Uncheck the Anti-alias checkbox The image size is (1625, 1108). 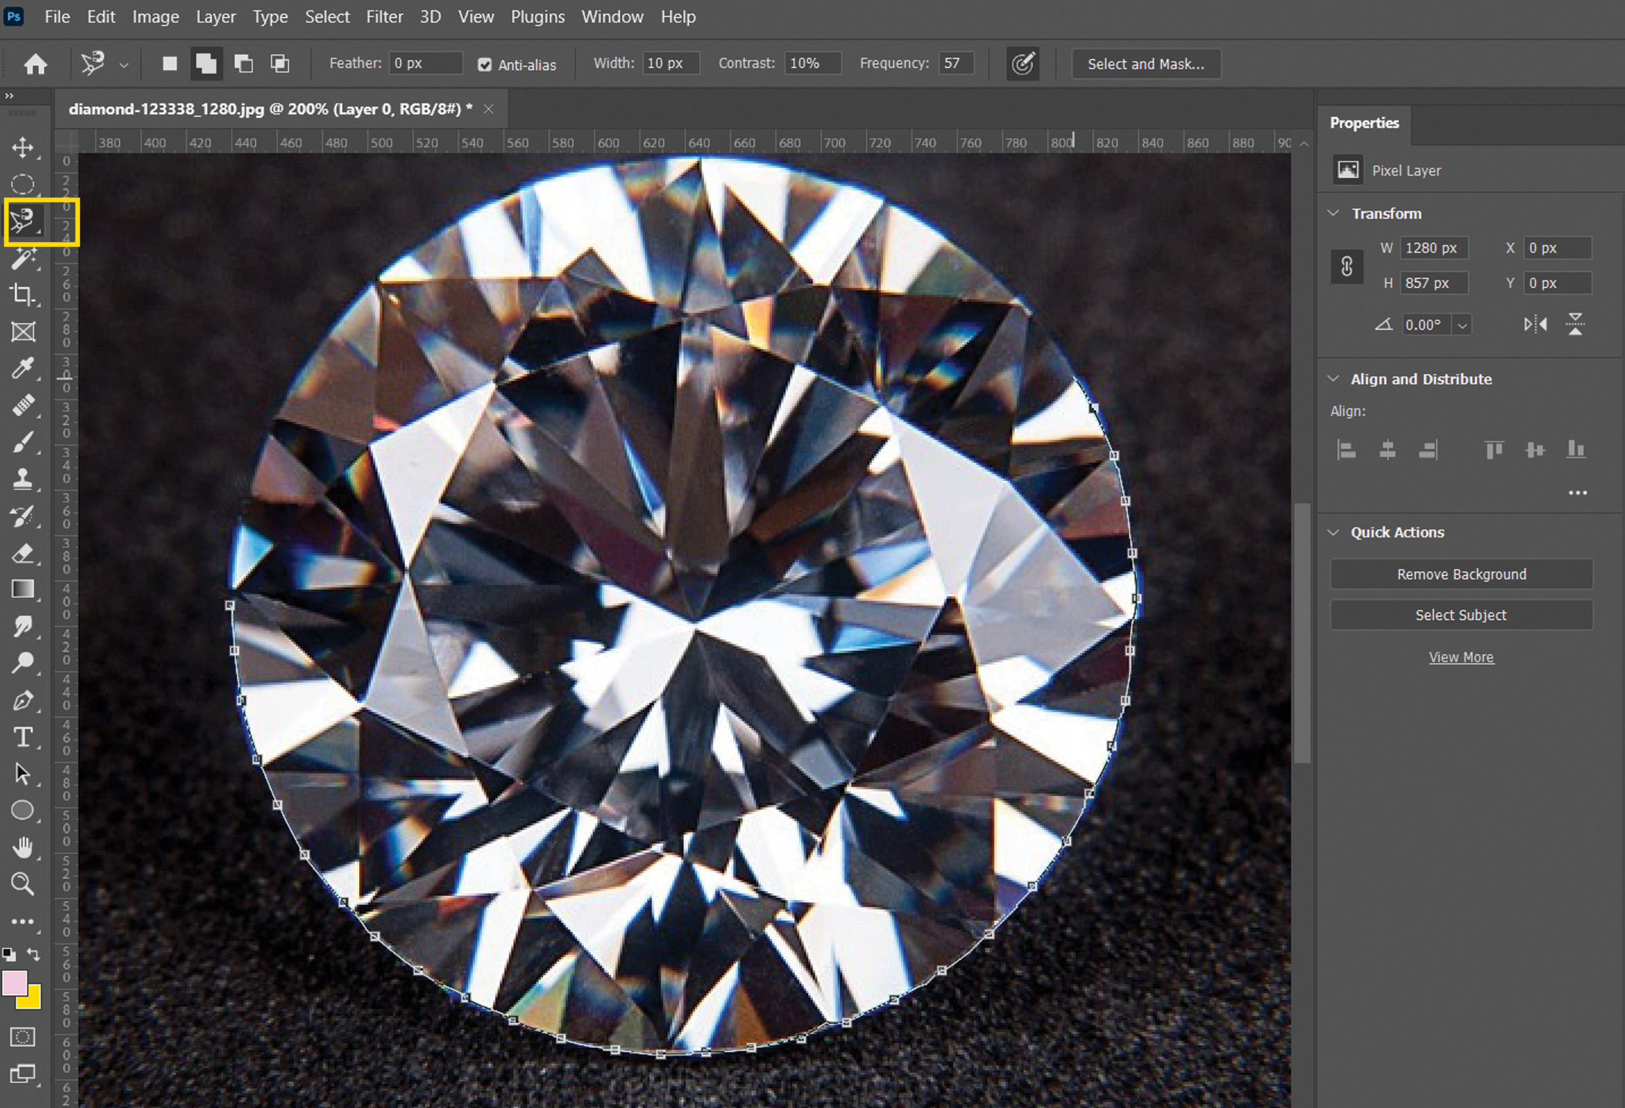coord(485,65)
